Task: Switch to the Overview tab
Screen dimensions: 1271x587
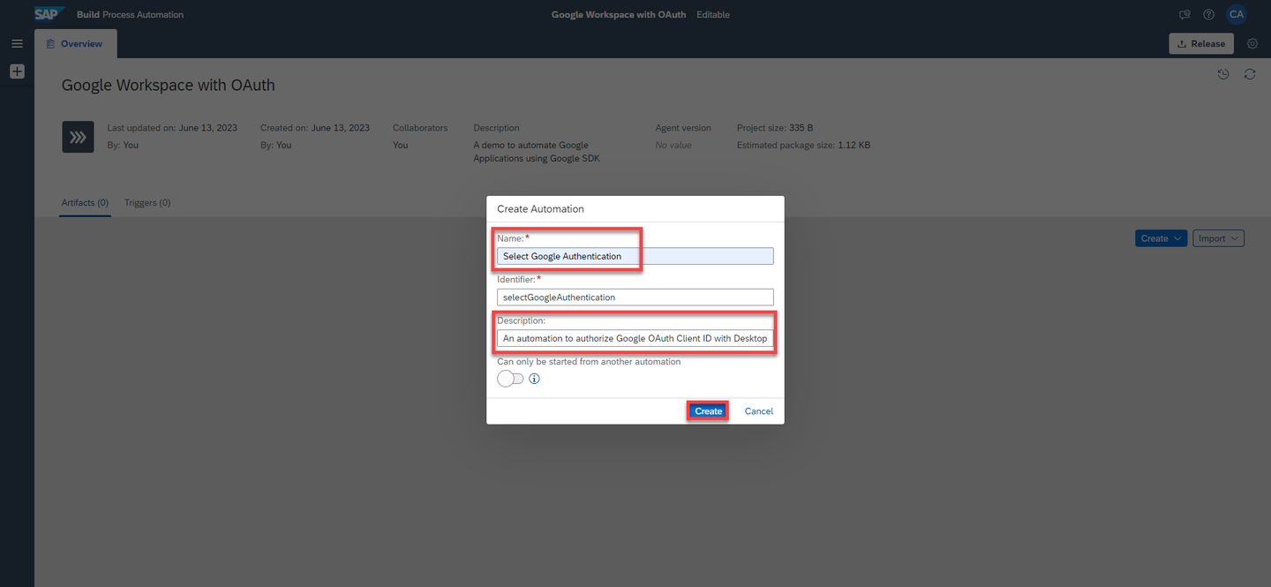Action: pyautogui.click(x=75, y=43)
